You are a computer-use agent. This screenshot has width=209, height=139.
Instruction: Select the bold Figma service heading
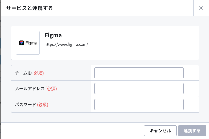tap(53, 35)
